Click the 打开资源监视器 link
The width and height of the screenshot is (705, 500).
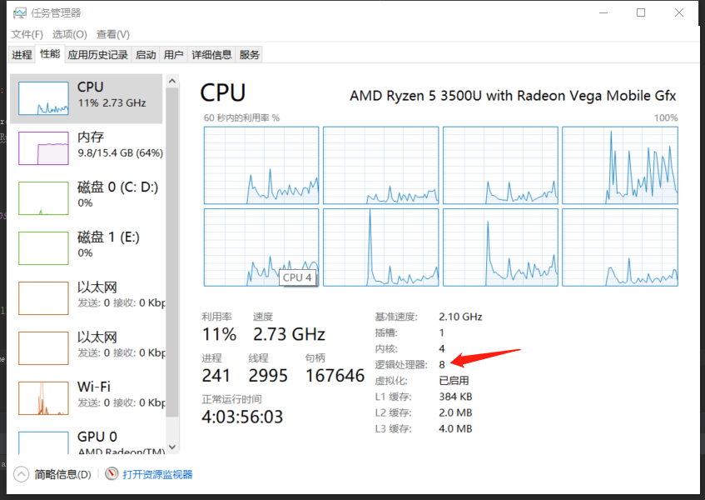point(157,474)
